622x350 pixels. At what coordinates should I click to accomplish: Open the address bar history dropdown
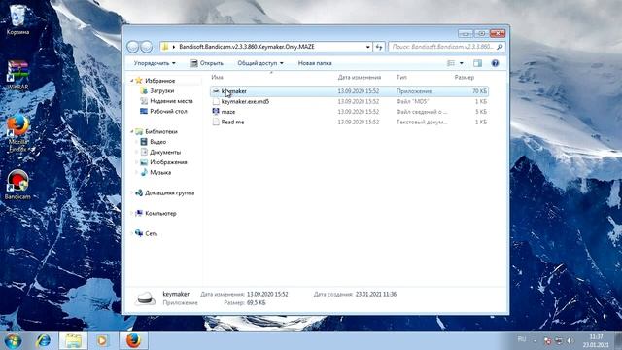tap(368, 47)
